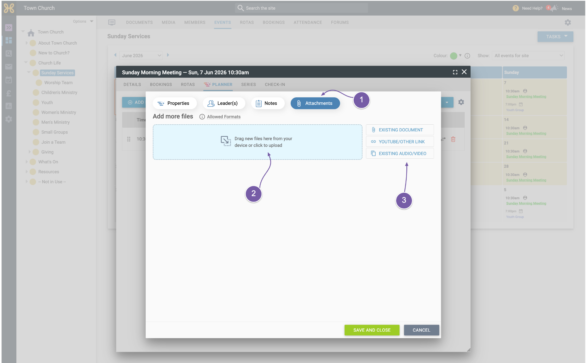Open the sidebar settings gear icon
Screen dimensions: 586x363
pos(9,119)
